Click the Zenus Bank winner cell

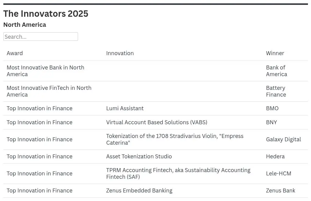pos(281,191)
